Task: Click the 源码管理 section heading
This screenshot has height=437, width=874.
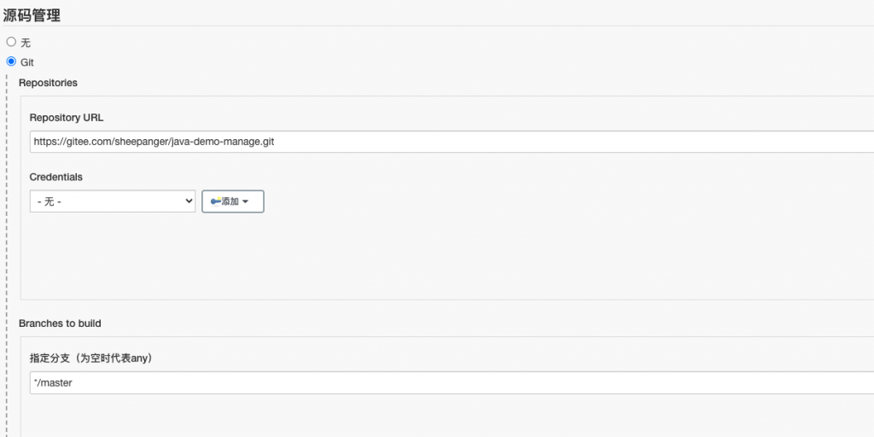Action: click(32, 15)
